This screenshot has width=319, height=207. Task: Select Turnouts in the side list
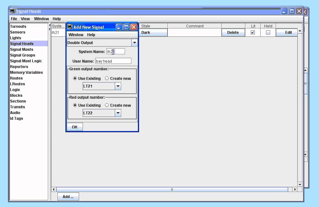(29, 27)
